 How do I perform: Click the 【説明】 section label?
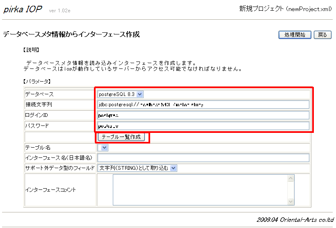coord(31,50)
